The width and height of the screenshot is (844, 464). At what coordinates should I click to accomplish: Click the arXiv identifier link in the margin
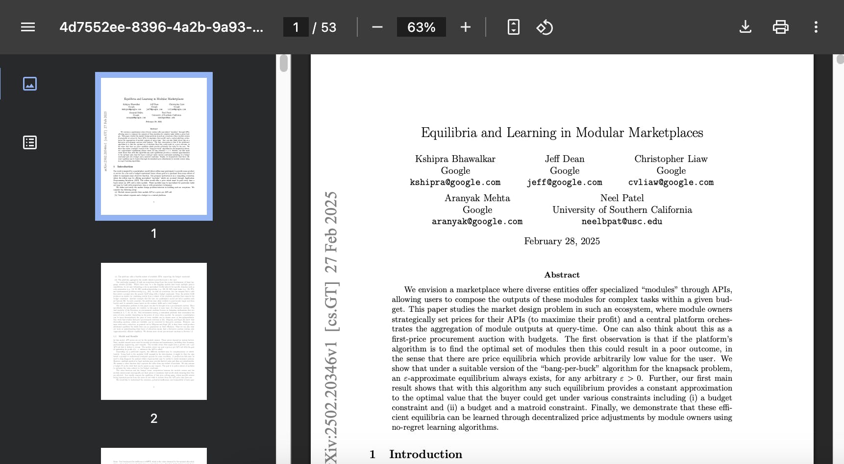point(331,328)
